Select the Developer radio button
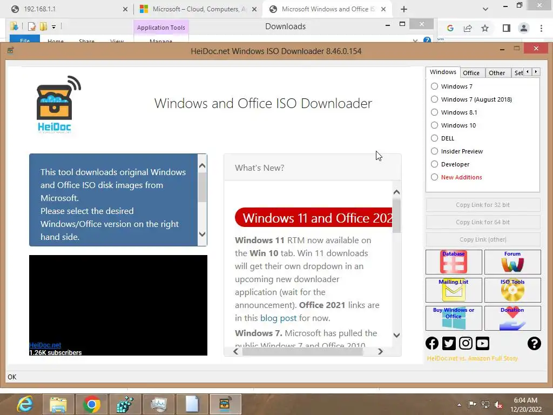Viewport: 553px width, 415px height. 435,164
